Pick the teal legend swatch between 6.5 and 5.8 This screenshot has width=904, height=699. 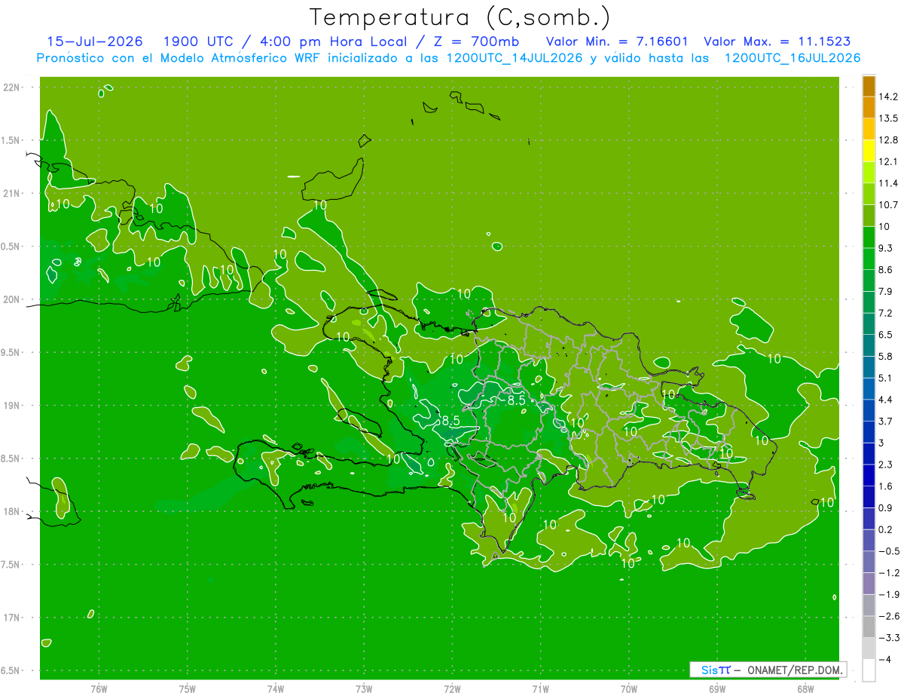pyautogui.click(x=869, y=345)
